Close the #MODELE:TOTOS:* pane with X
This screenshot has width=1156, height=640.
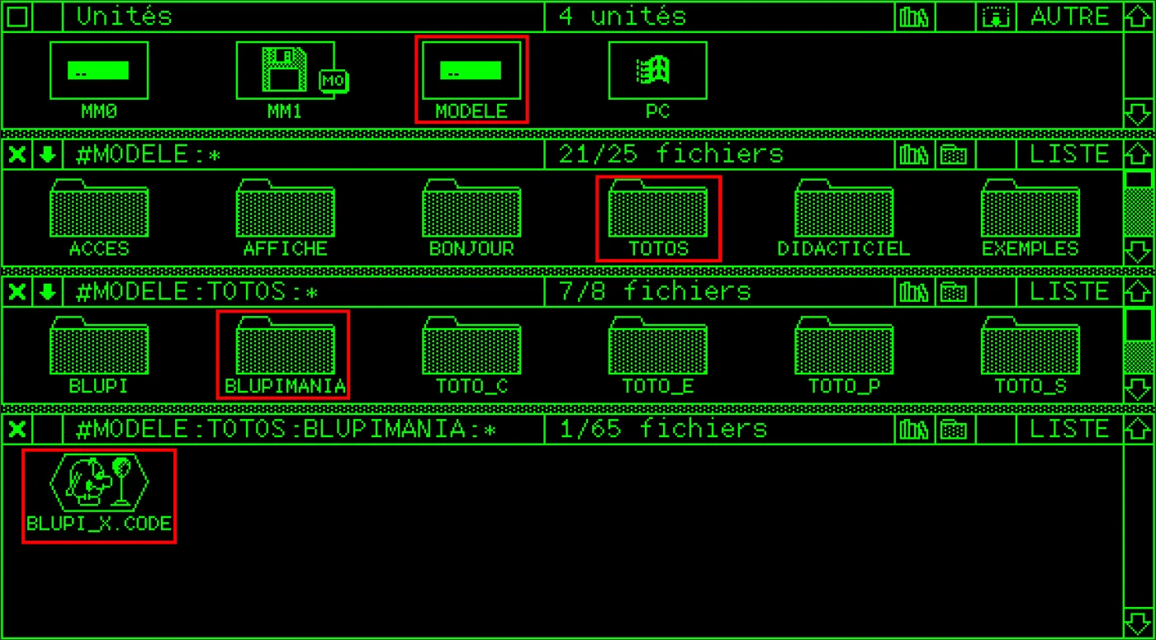coord(17,292)
